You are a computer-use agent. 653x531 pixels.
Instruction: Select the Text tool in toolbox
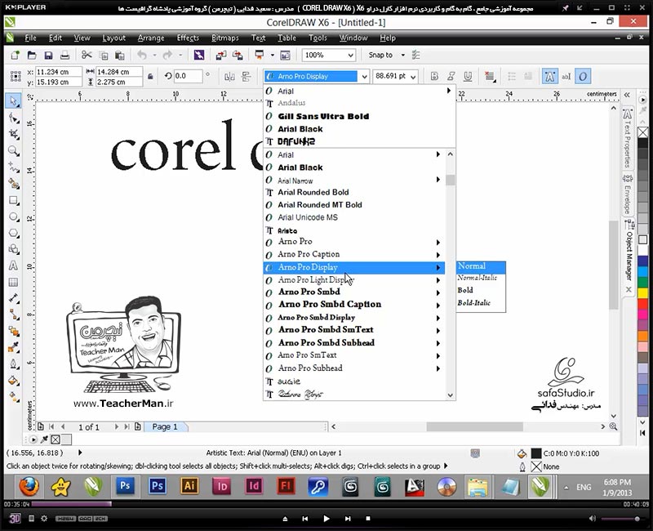point(13,265)
